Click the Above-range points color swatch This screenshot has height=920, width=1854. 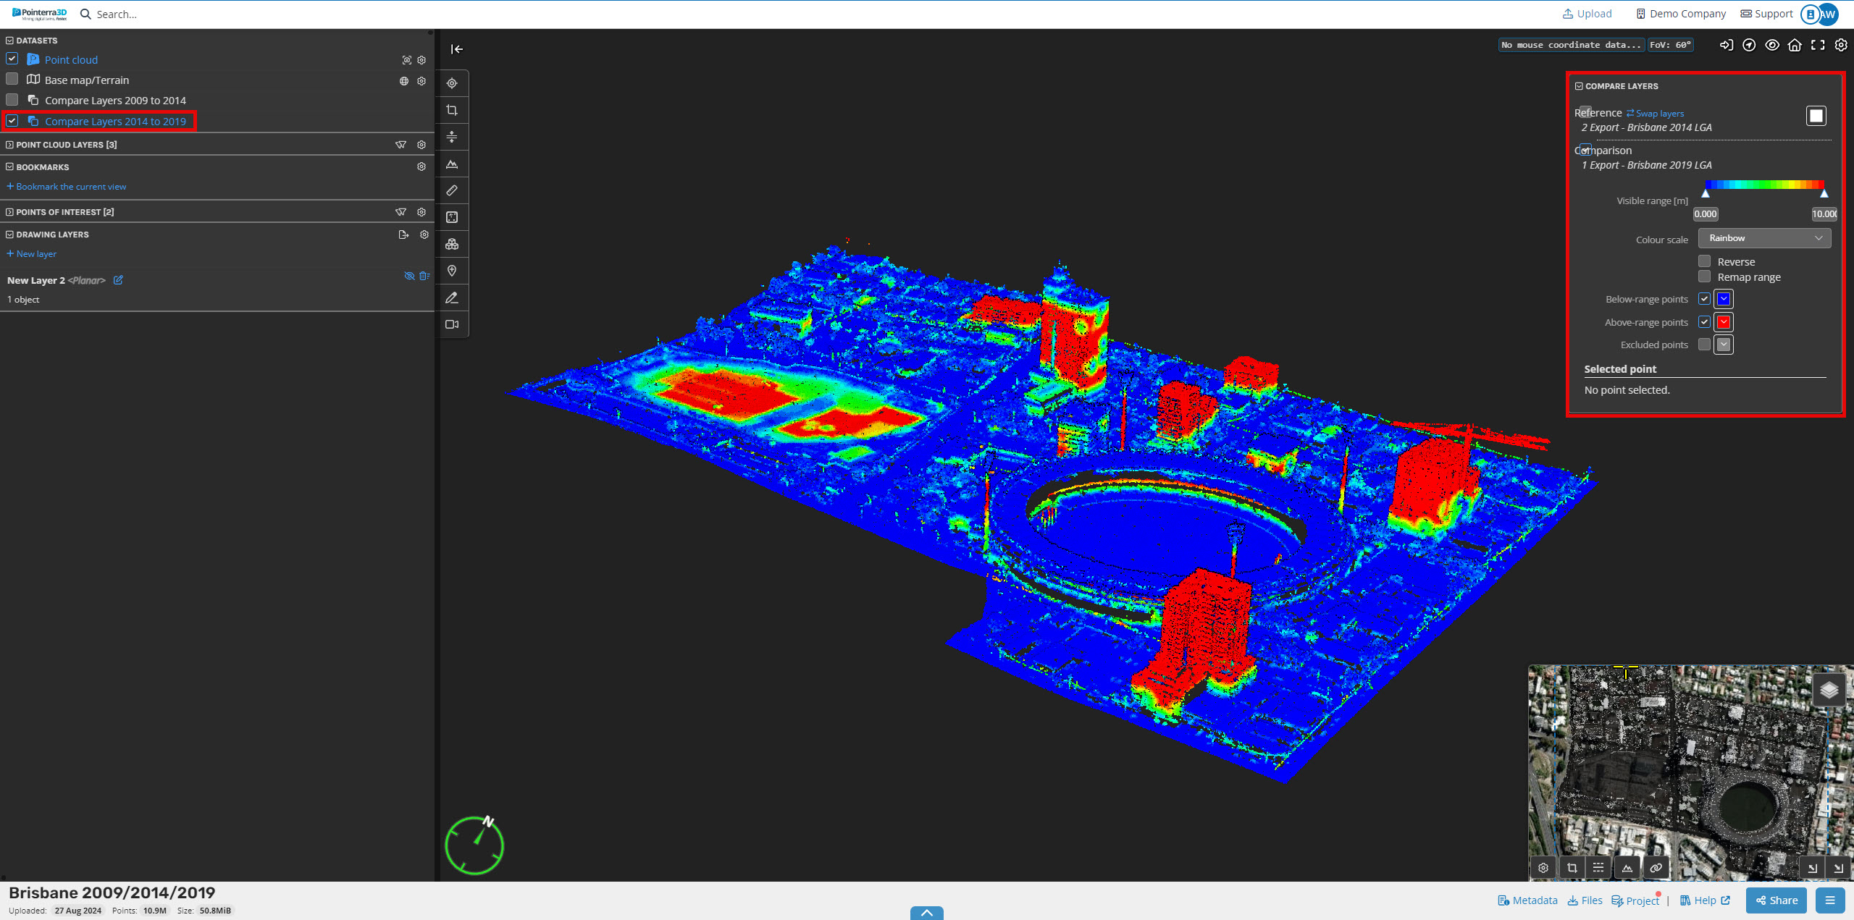point(1723,322)
